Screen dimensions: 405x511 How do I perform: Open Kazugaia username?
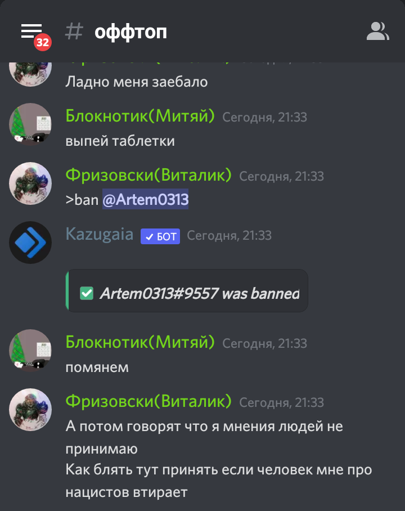[100, 234]
